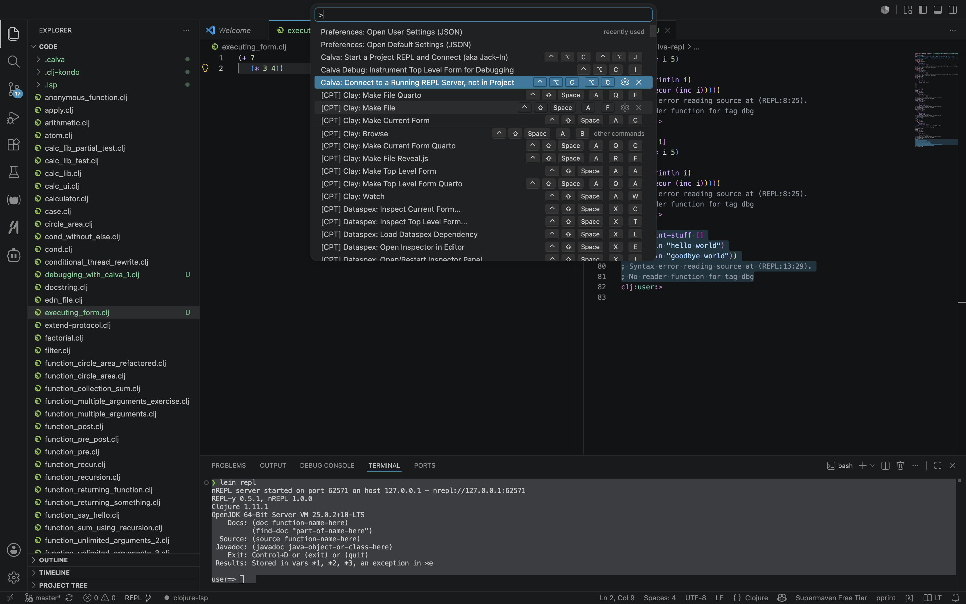966x604 pixels.
Task: Open editor more actions ellipsis at right
Action: tap(953, 30)
